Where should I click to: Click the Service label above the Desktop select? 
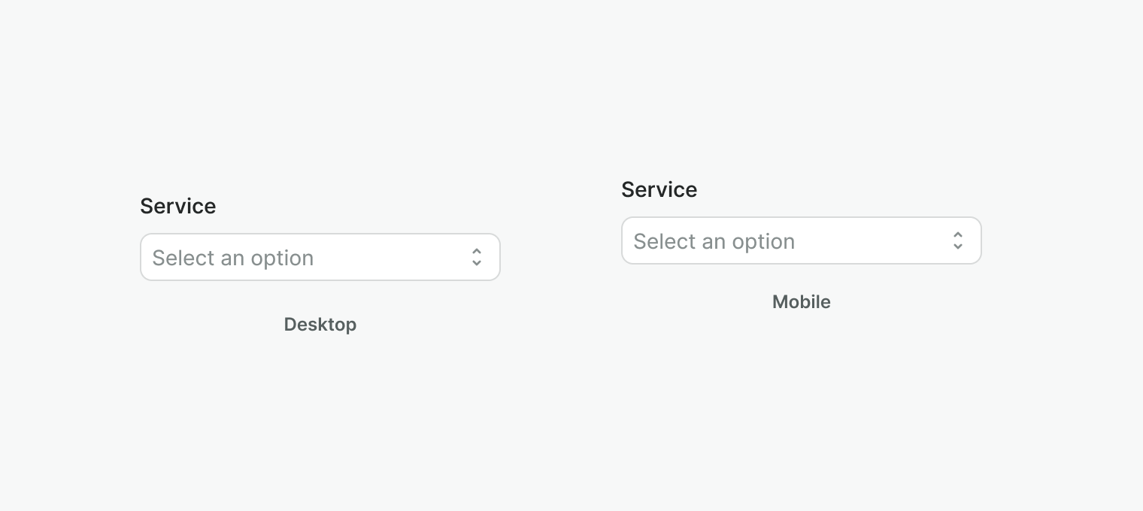(x=178, y=206)
